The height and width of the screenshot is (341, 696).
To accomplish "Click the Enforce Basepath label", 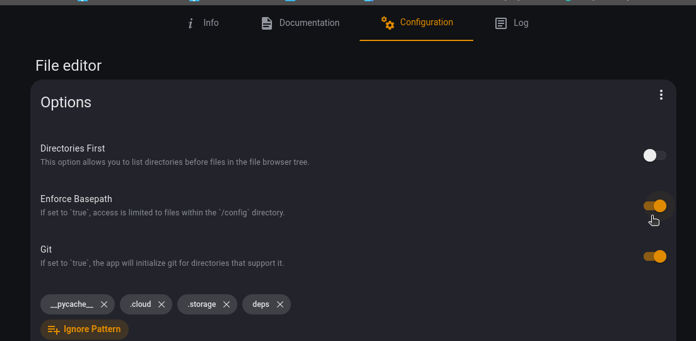I will 76,199.
